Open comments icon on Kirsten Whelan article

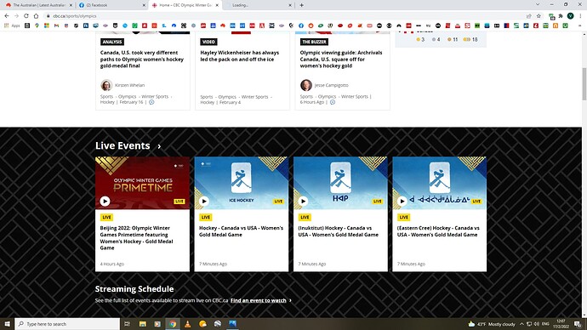[x=151, y=102]
